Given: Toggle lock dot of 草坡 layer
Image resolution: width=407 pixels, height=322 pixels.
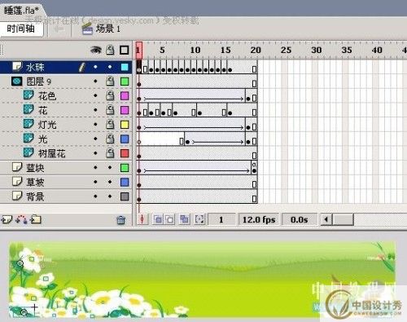Looking at the screenshot, I should (x=110, y=182).
